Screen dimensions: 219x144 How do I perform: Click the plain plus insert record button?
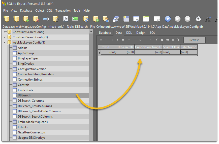(x=134, y=40)
